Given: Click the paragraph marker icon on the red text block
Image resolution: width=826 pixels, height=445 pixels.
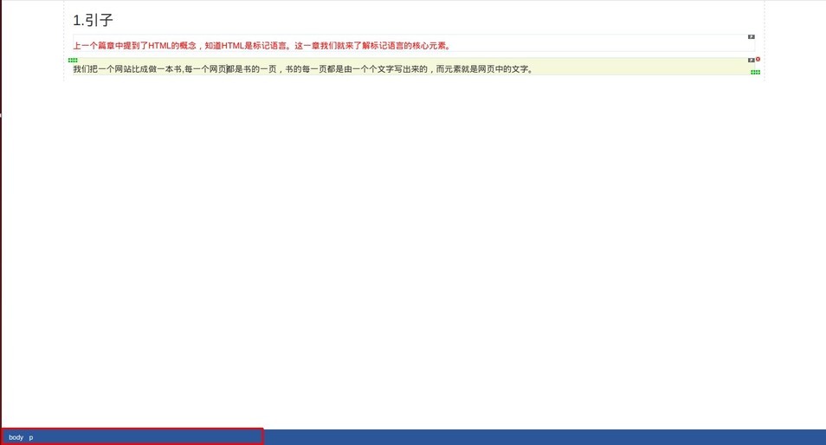Looking at the screenshot, I should (x=752, y=37).
